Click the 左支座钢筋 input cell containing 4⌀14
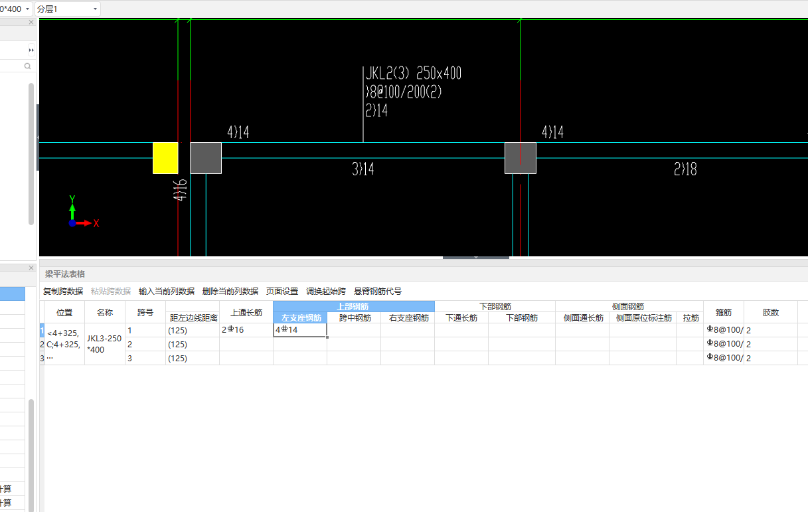 [300, 330]
